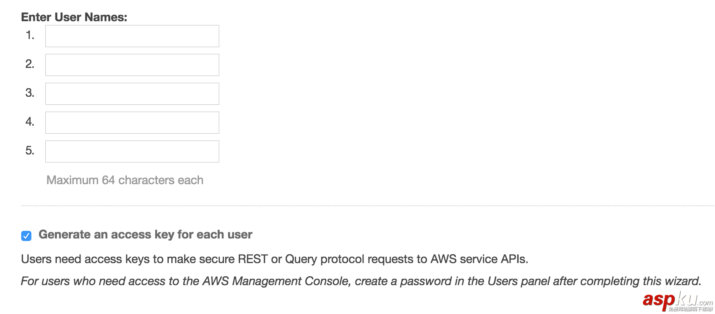Click the "Enter User Names:" heading

pyautogui.click(x=74, y=17)
